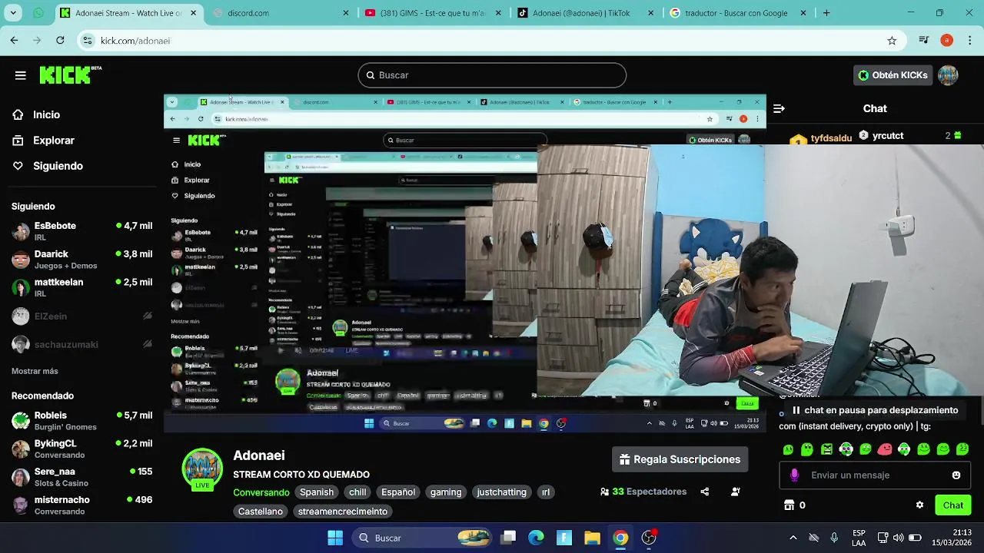Open the user profile avatar menu
This screenshot has width=984, height=553.
(x=948, y=75)
